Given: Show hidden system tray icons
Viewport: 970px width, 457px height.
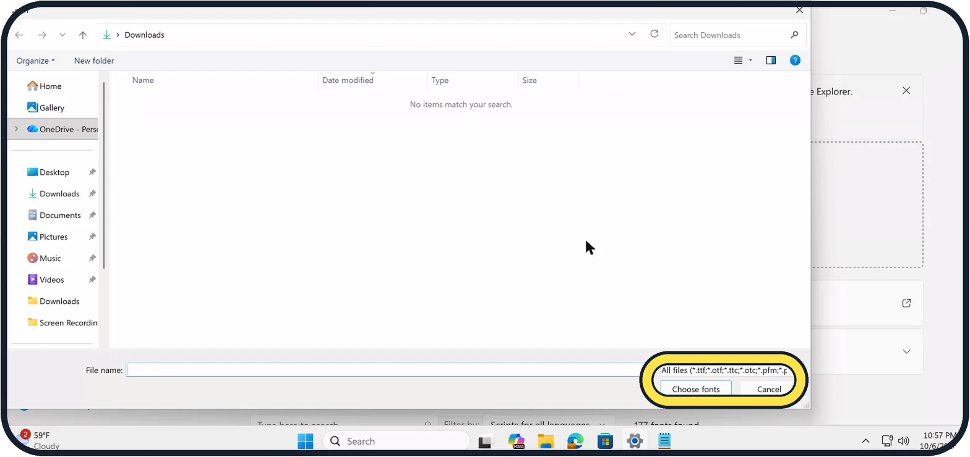Looking at the screenshot, I should 866,441.
